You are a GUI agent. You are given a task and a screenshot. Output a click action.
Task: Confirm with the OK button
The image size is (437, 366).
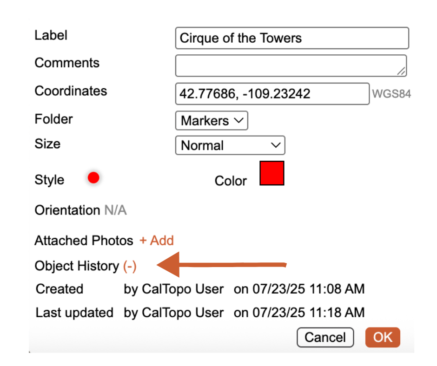click(x=383, y=337)
